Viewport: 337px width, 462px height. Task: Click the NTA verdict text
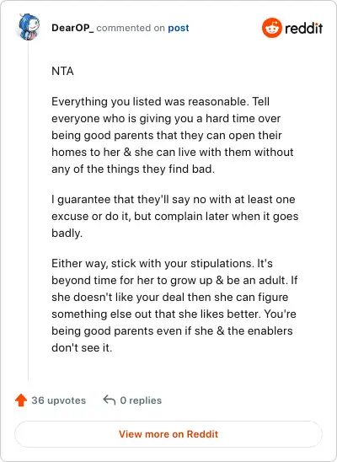pos(62,72)
